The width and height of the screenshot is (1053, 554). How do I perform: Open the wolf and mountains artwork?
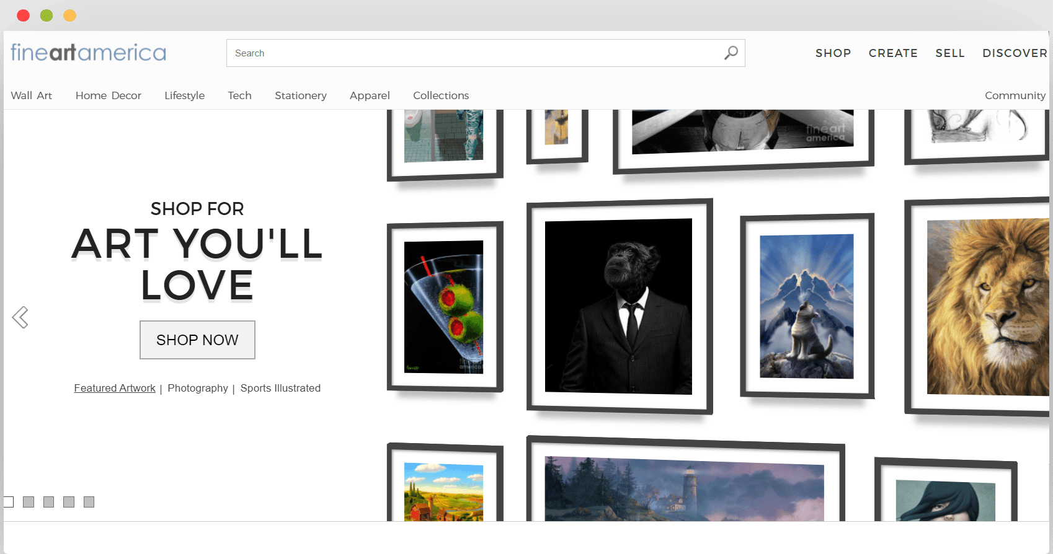click(x=807, y=306)
